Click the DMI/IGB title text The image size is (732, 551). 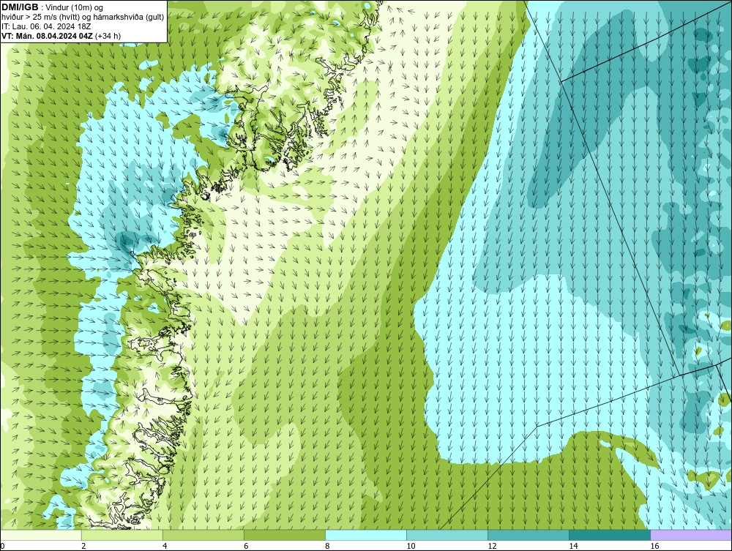(x=20, y=7)
